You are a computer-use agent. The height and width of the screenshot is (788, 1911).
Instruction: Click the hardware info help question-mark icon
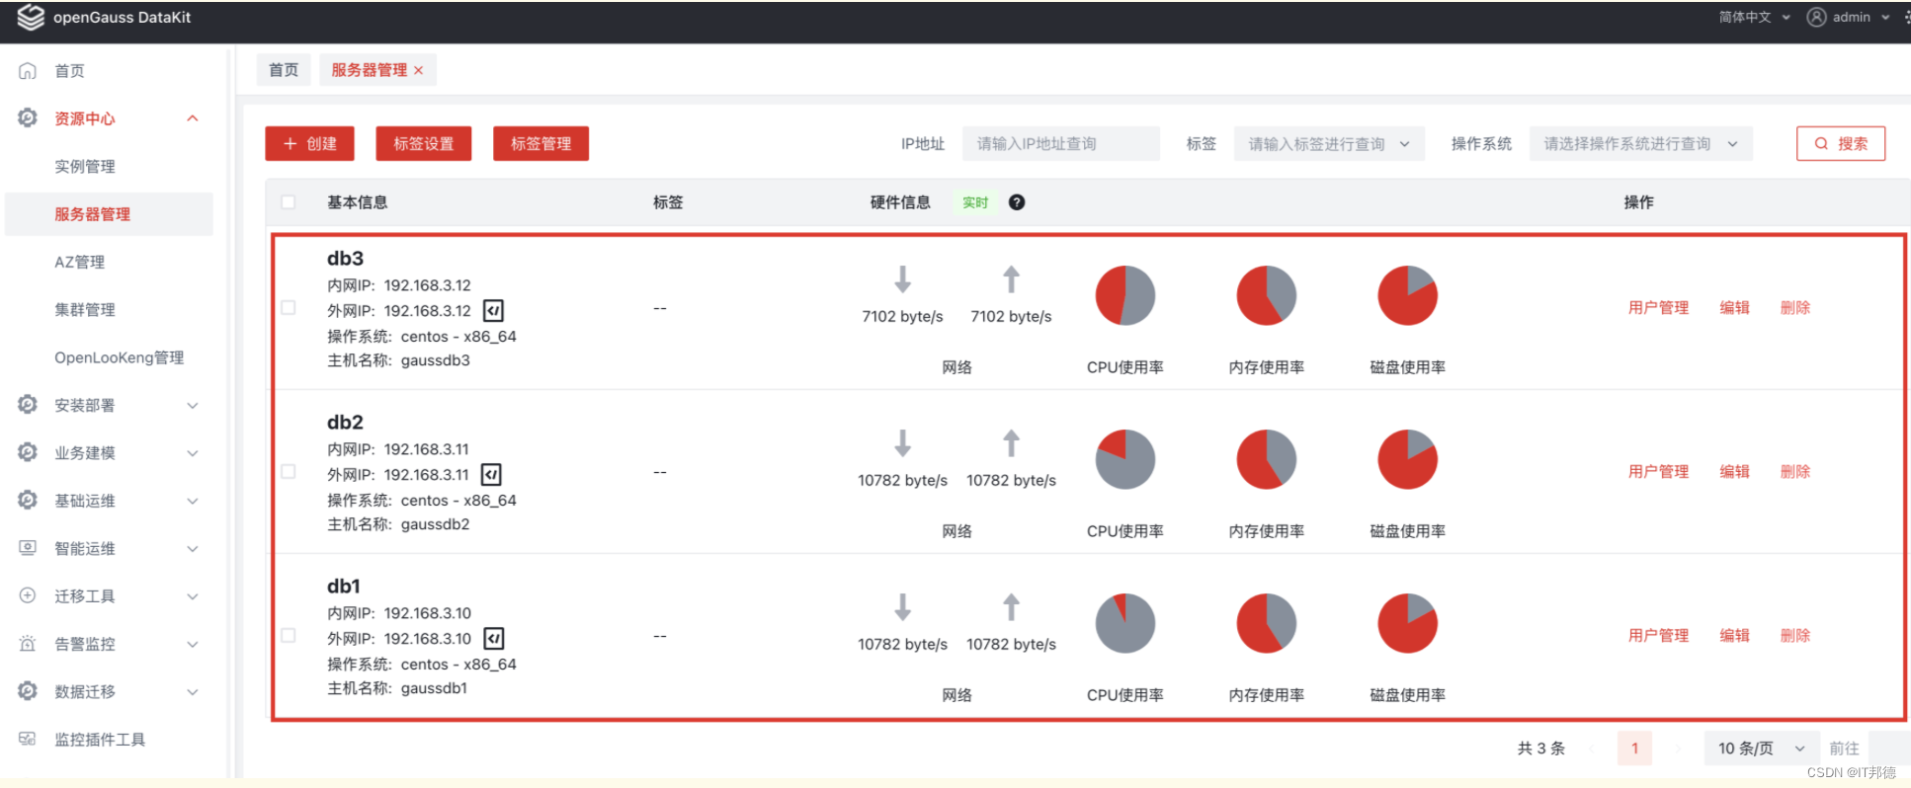click(1017, 202)
